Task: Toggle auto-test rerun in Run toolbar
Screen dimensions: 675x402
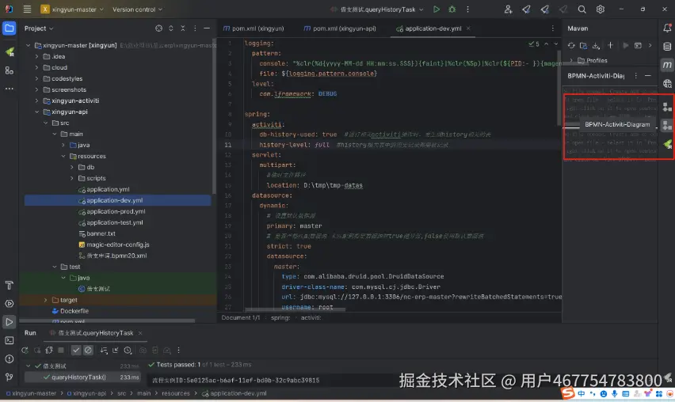Action: pos(49,351)
